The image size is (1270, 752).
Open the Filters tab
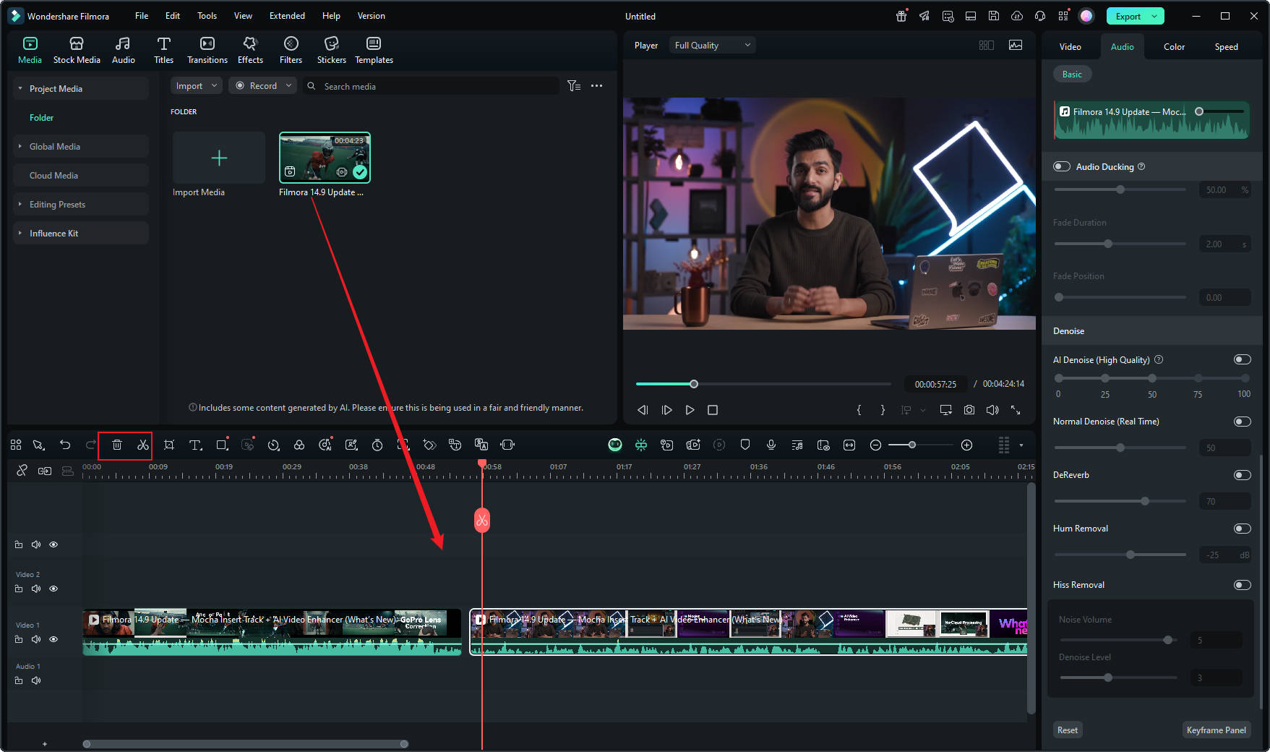291,51
